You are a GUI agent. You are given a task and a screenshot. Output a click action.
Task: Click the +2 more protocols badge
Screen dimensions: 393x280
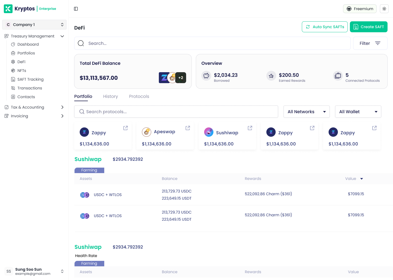[181, 78]
